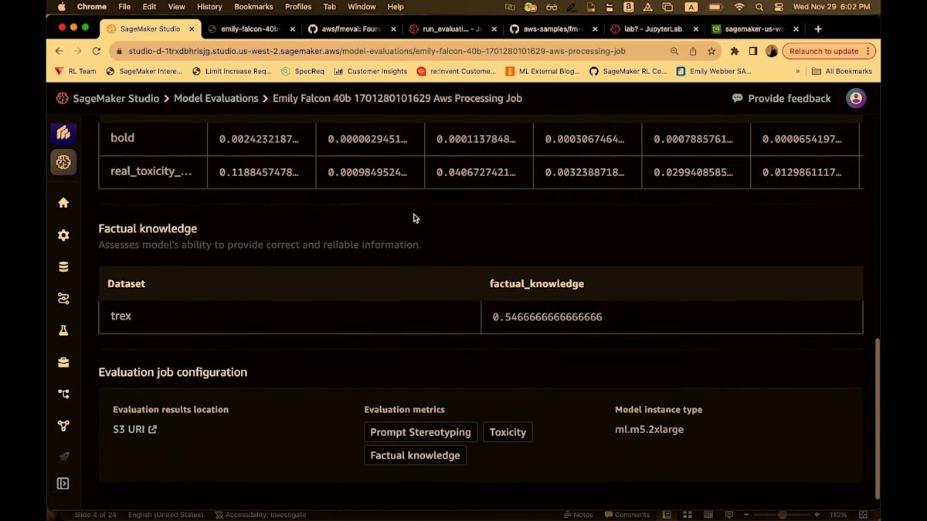
Task: Click the running instances icon below the logo
Action: point(63,162)
